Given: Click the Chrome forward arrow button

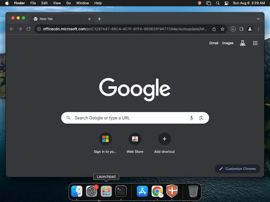Looking at the screenshot, I should point(20,29).
